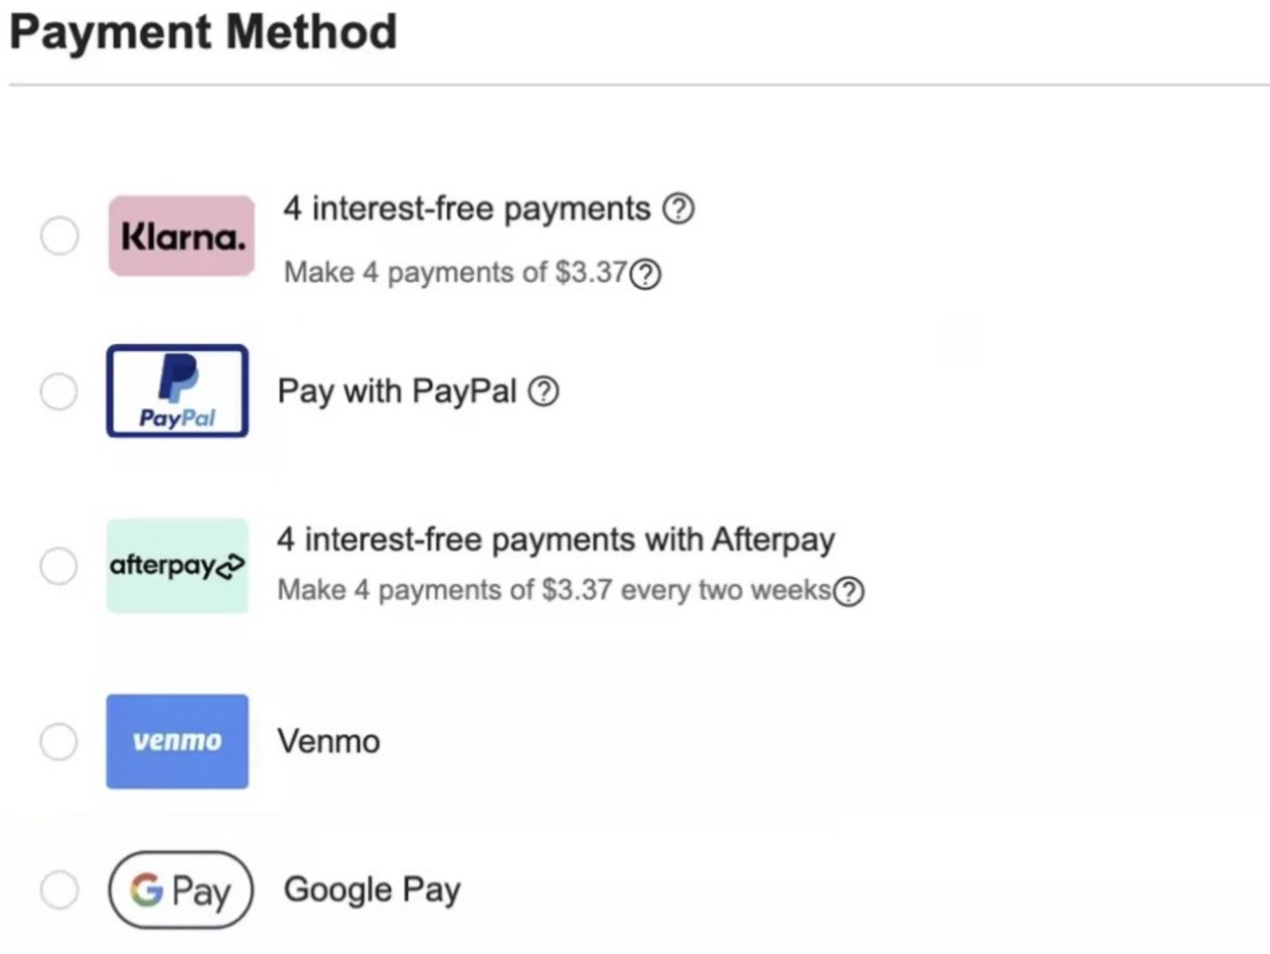This screenshot has height=954, width=1270.
Task: Click 'Make 4 payments of $3.37 every two weeks'
Action: 554,590
